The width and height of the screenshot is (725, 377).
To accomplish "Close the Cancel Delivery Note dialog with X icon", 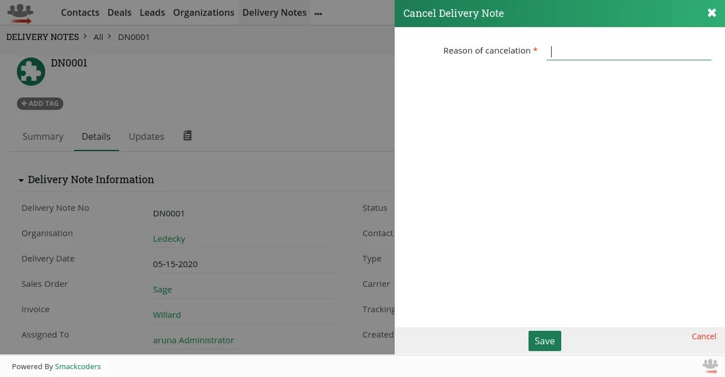I will click(711, 12).
